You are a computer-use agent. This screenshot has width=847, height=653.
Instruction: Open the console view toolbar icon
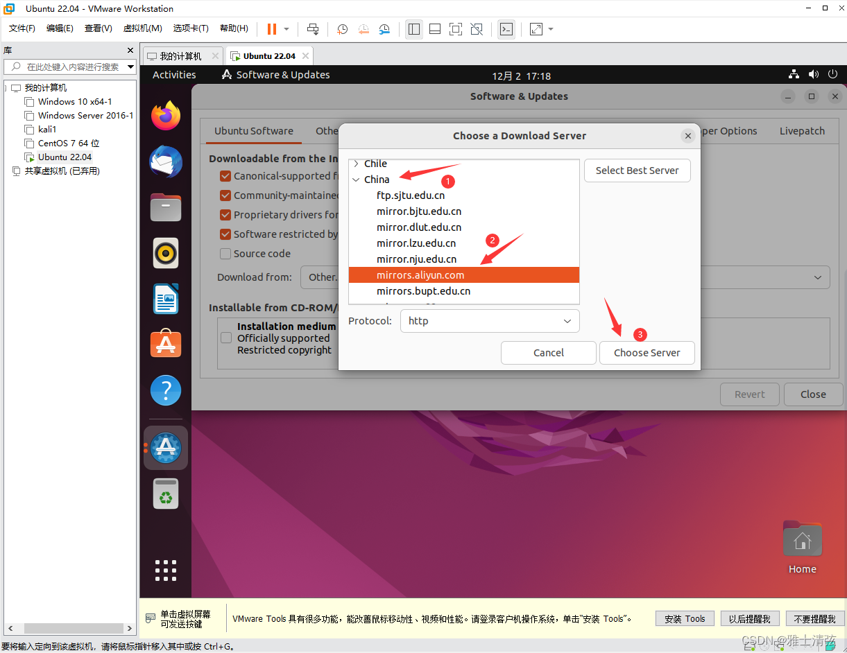coord(506,29)
